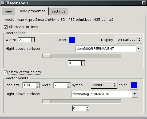The image size is (147, 119).
Task: Increase vector lines height value up arrow
Action: pos(83,62)
